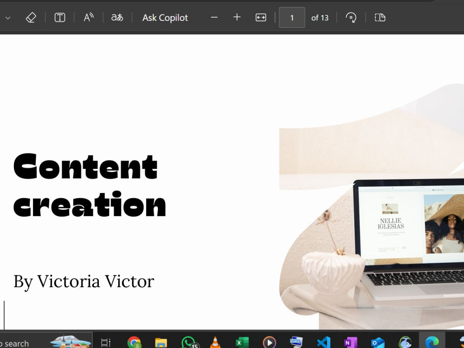The image size is (464, 348).
Task: Start Read aloud for this PDF
Action: click(89, 18)
